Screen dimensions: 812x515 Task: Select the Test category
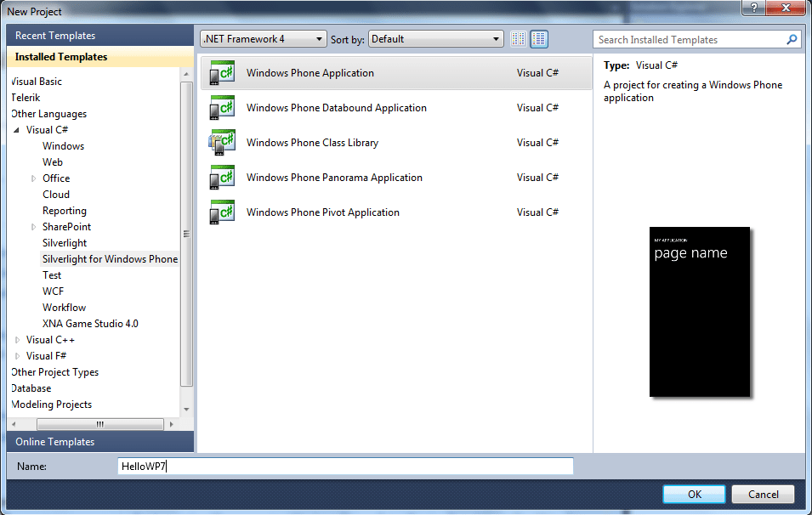[52, 275]
